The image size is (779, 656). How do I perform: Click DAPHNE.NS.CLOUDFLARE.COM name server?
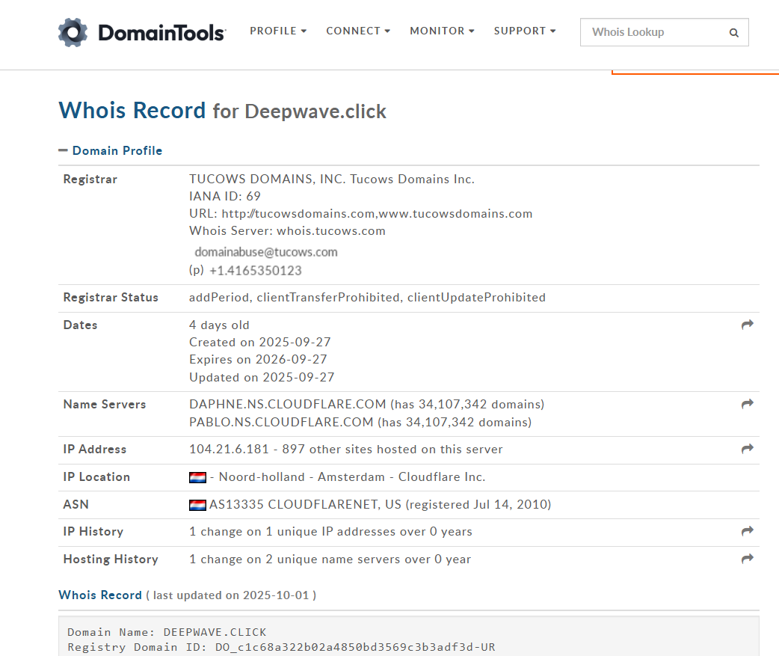pyautogui.click(x=287, y=404)
